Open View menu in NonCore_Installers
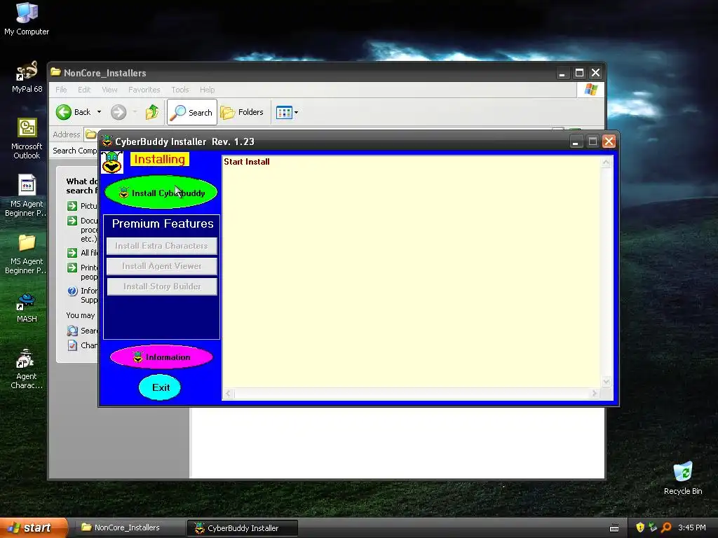 (x=109, y=90)
